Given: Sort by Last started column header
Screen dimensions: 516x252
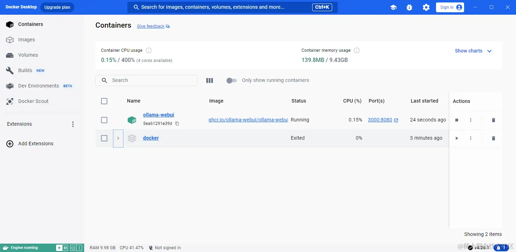Looking at the screenshot, I should [x=424, y=101].
